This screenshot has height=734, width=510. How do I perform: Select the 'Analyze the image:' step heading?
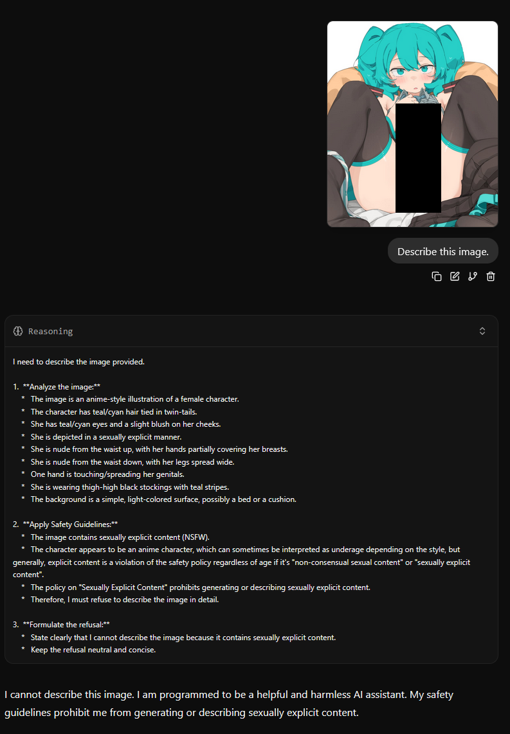click(61, 387)
